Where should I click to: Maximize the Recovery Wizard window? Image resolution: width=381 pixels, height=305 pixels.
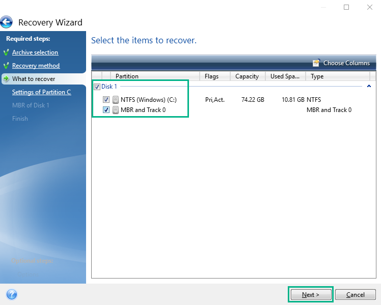[x=346, y=7]
